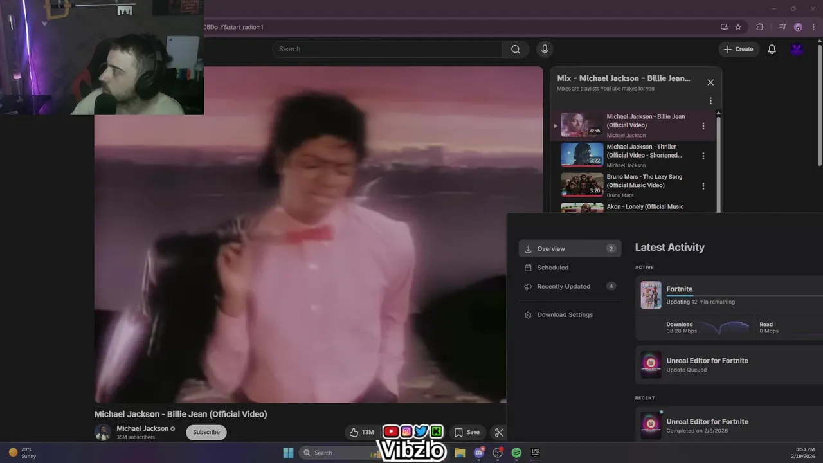Open the Windows Start menu
This screenshot has width=823, height=463.
pos(288,453)
